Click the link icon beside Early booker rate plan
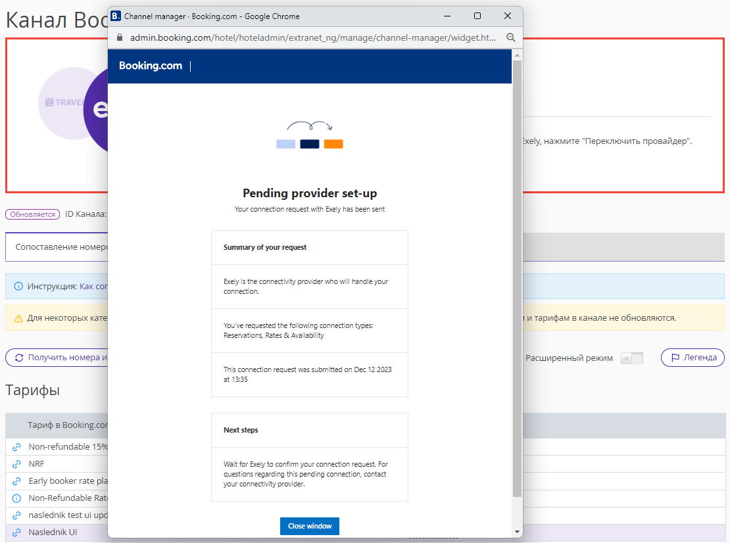Image resolution: width=730 pixels, height=543 pixels. click(x=16, y=481)
